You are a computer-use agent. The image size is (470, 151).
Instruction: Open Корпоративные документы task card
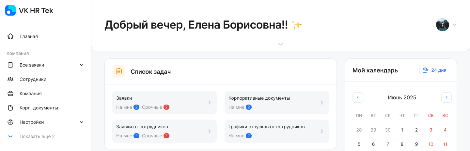pos(277,103)
